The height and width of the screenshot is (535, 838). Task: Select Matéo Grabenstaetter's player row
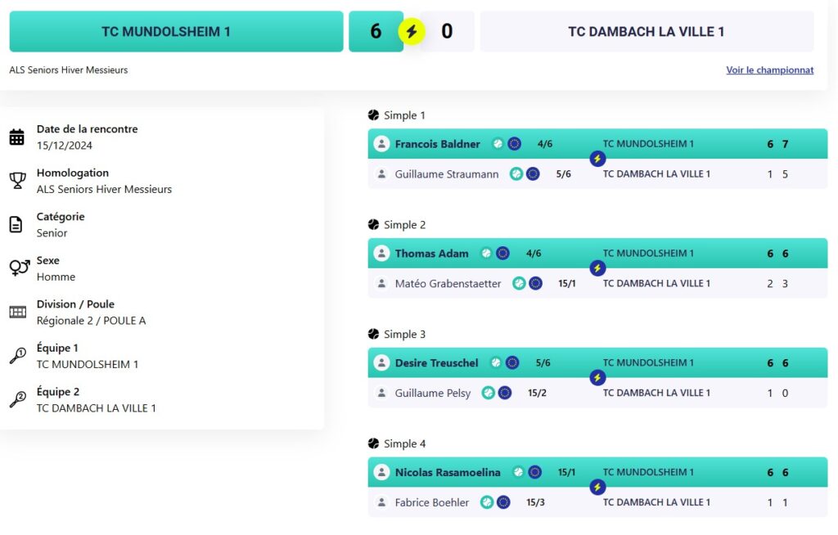click(x=597, y=283)
